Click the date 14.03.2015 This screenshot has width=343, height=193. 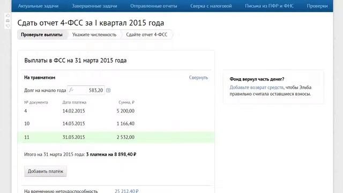74,124
